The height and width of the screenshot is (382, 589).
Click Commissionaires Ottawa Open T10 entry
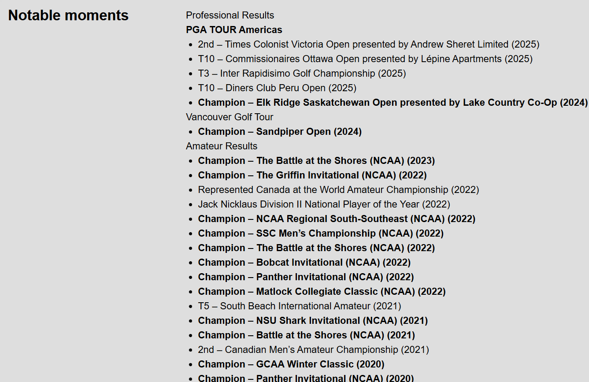pyautogui.click(x=365, y=59)
